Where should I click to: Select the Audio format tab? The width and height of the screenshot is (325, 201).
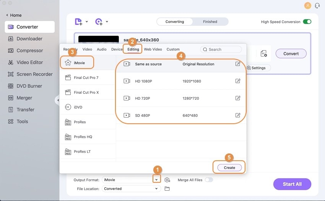click(102, 49)
